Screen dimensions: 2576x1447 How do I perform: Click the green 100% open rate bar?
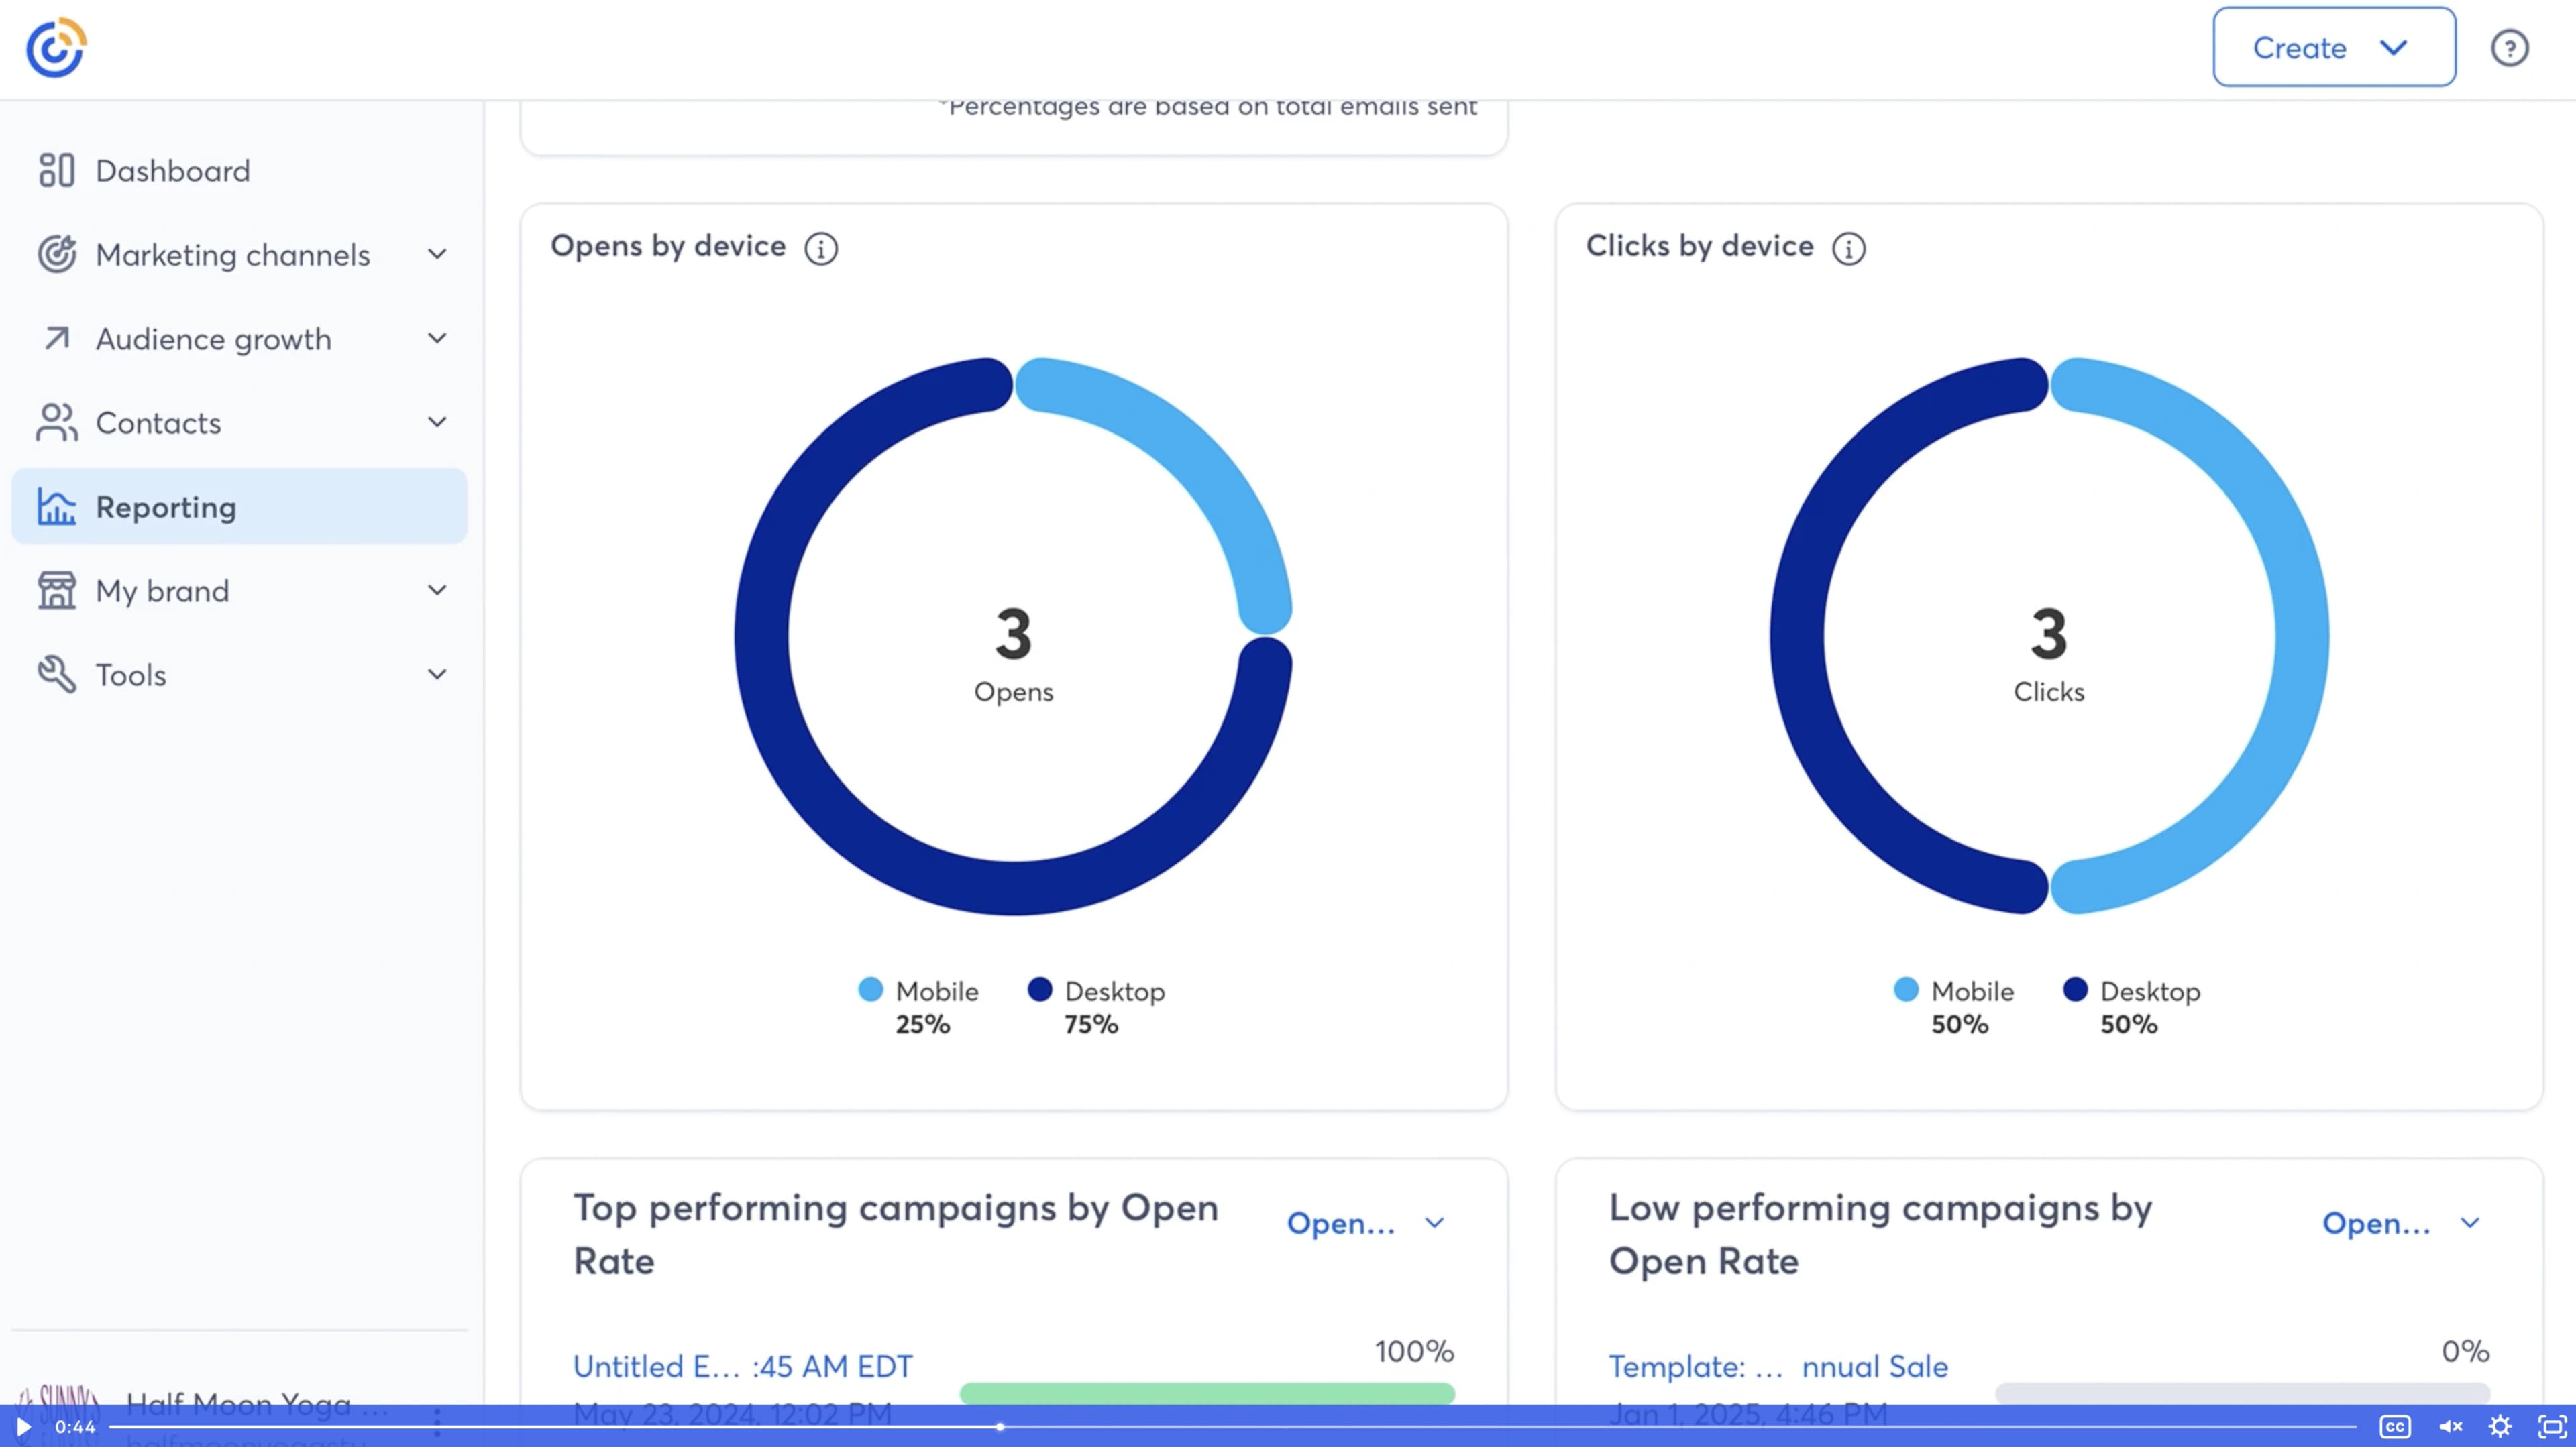point(1207,1393)
